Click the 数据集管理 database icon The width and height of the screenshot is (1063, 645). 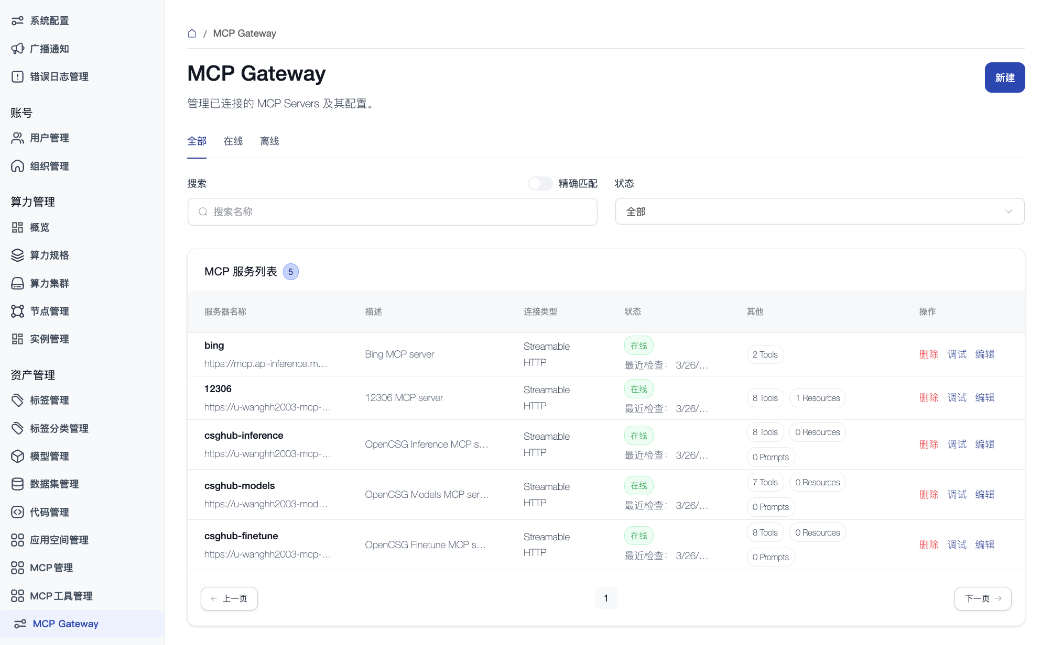(x=17, y=484)
